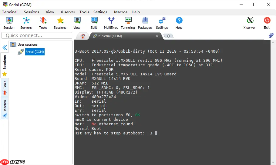The width and height of the screenshot is (276, 165).
Task: Collapse the sidebar with double chevron
Action: click(5, 48)
